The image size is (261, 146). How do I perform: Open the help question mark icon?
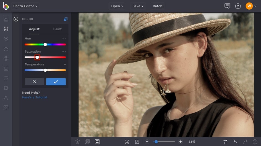(x=238, y=6)
